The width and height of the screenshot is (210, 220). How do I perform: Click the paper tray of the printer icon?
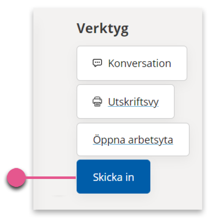click(x=97, y=104)
